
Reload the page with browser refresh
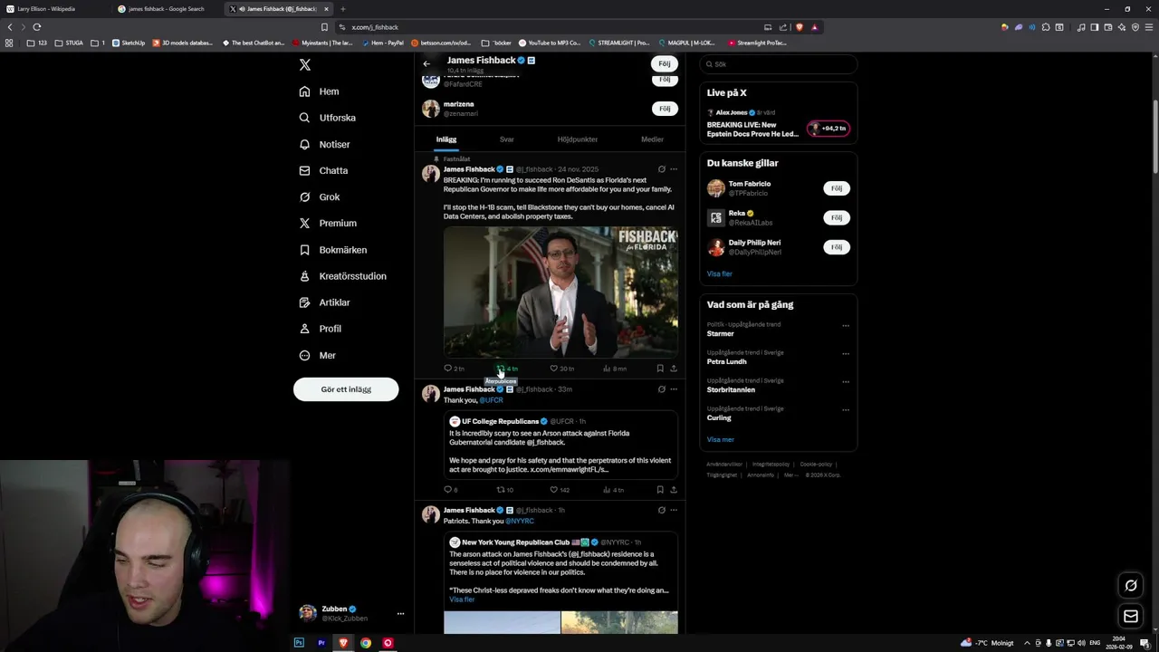[x=37, y=27]
